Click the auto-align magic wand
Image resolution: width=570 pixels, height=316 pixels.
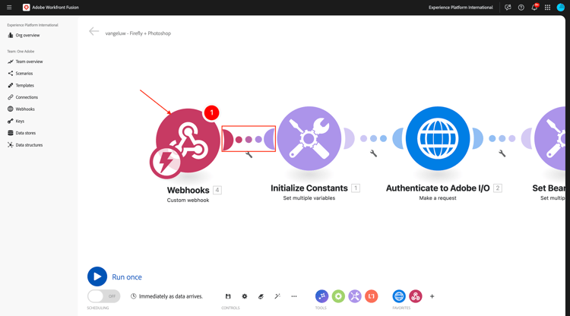(277, 296)
